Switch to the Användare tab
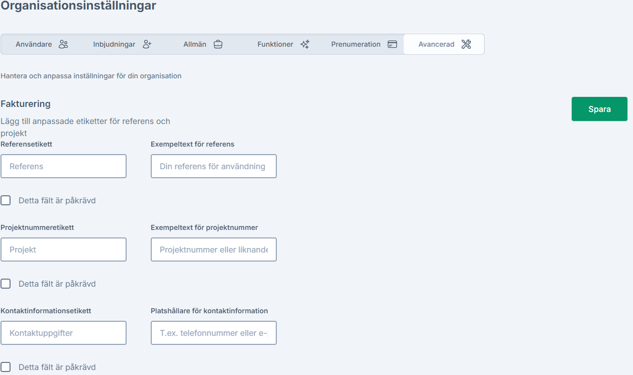The height and width of the screenshot is (375, 633). click(x=42, y=44)
